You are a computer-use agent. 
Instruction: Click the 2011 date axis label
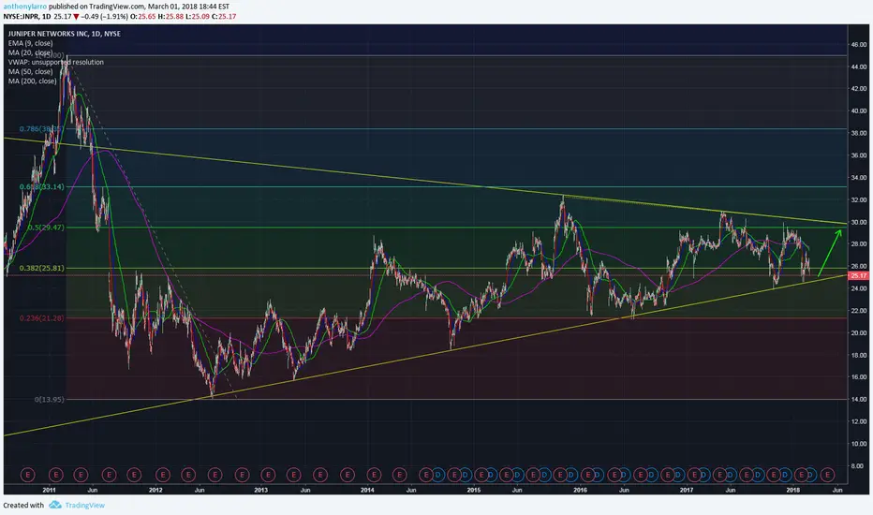[x=49, y=490]
